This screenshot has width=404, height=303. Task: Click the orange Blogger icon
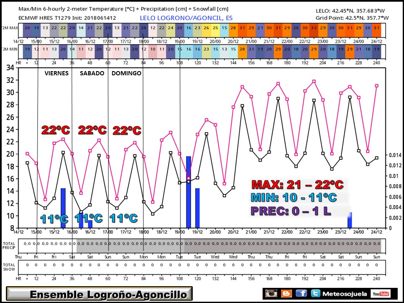point(286,293)
